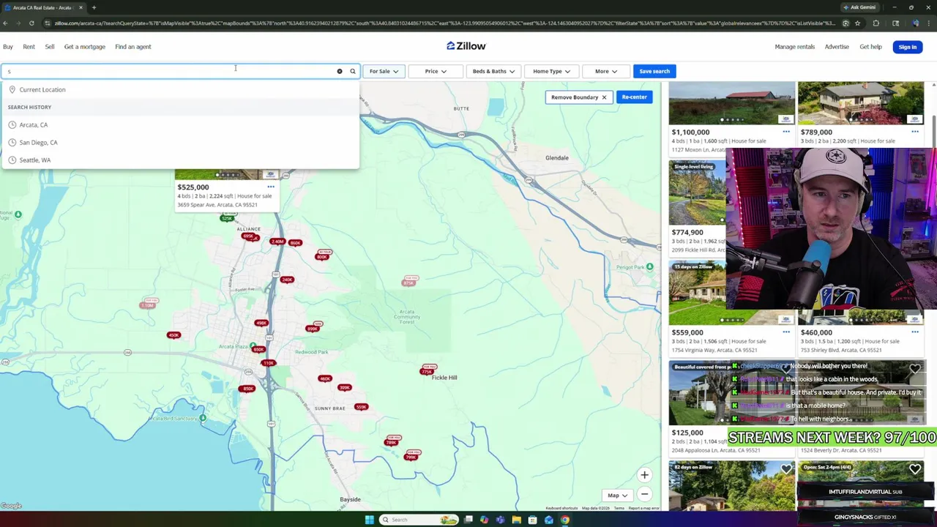Click the 450K price marker on map

pos(173,335)
